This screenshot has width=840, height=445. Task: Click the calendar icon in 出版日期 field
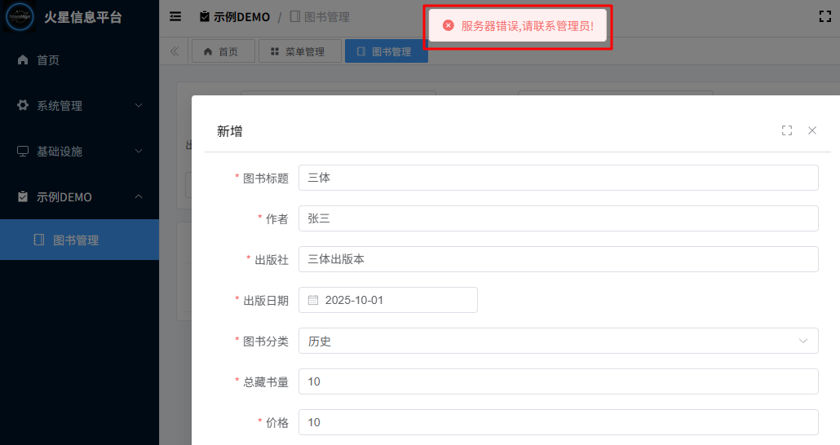(x=313, y=300)
